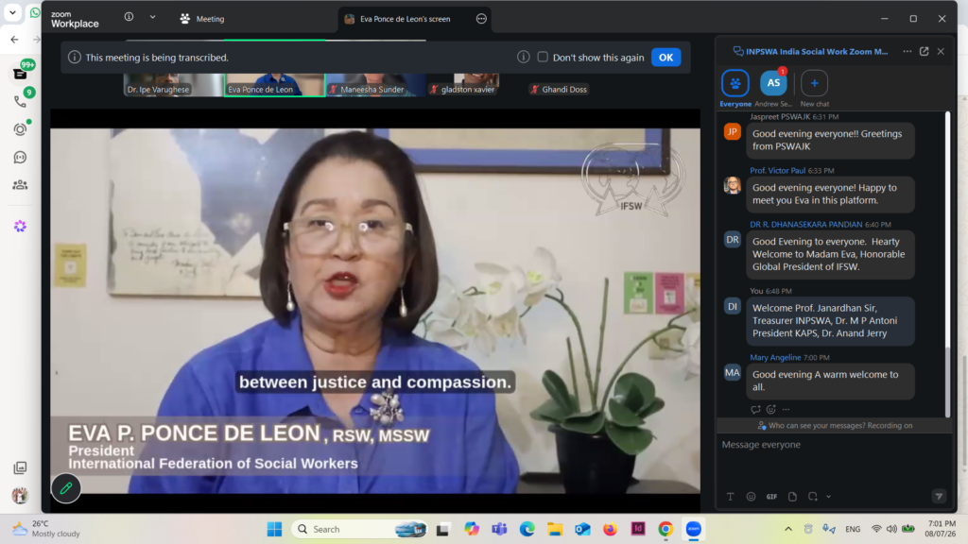Check the Don't show this again box
The height and width of the screenshot is (544, 968).
click(x=543, y=57)
